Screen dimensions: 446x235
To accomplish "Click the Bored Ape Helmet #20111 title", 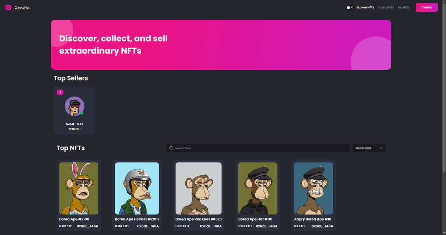I will pos(137,219).
